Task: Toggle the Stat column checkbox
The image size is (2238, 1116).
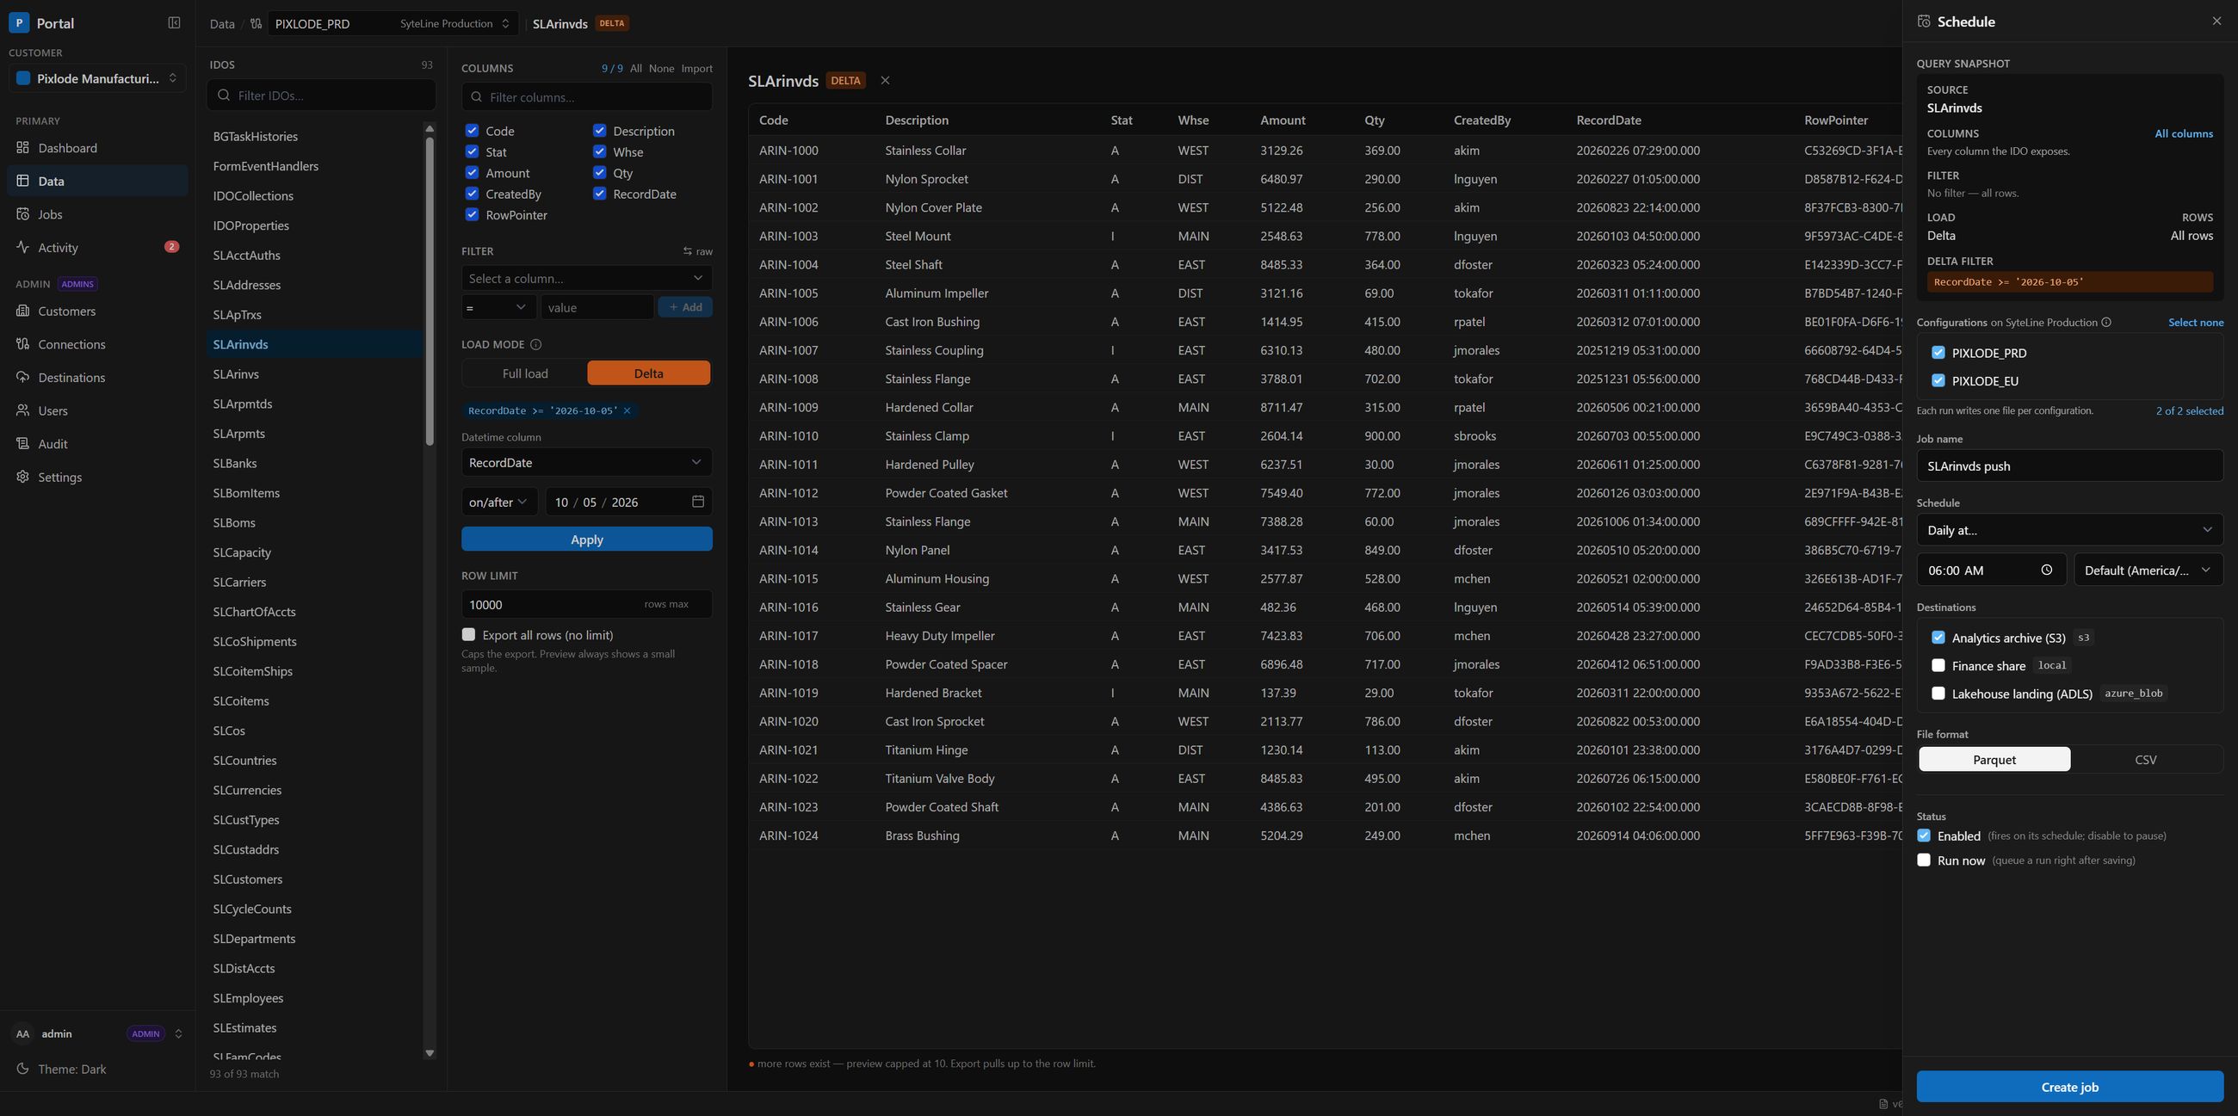Action: pos(472,151)
